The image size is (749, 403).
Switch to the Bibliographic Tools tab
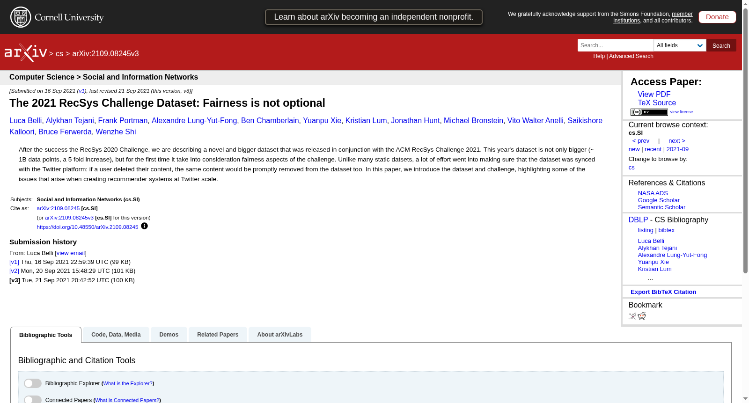(46, 335)
